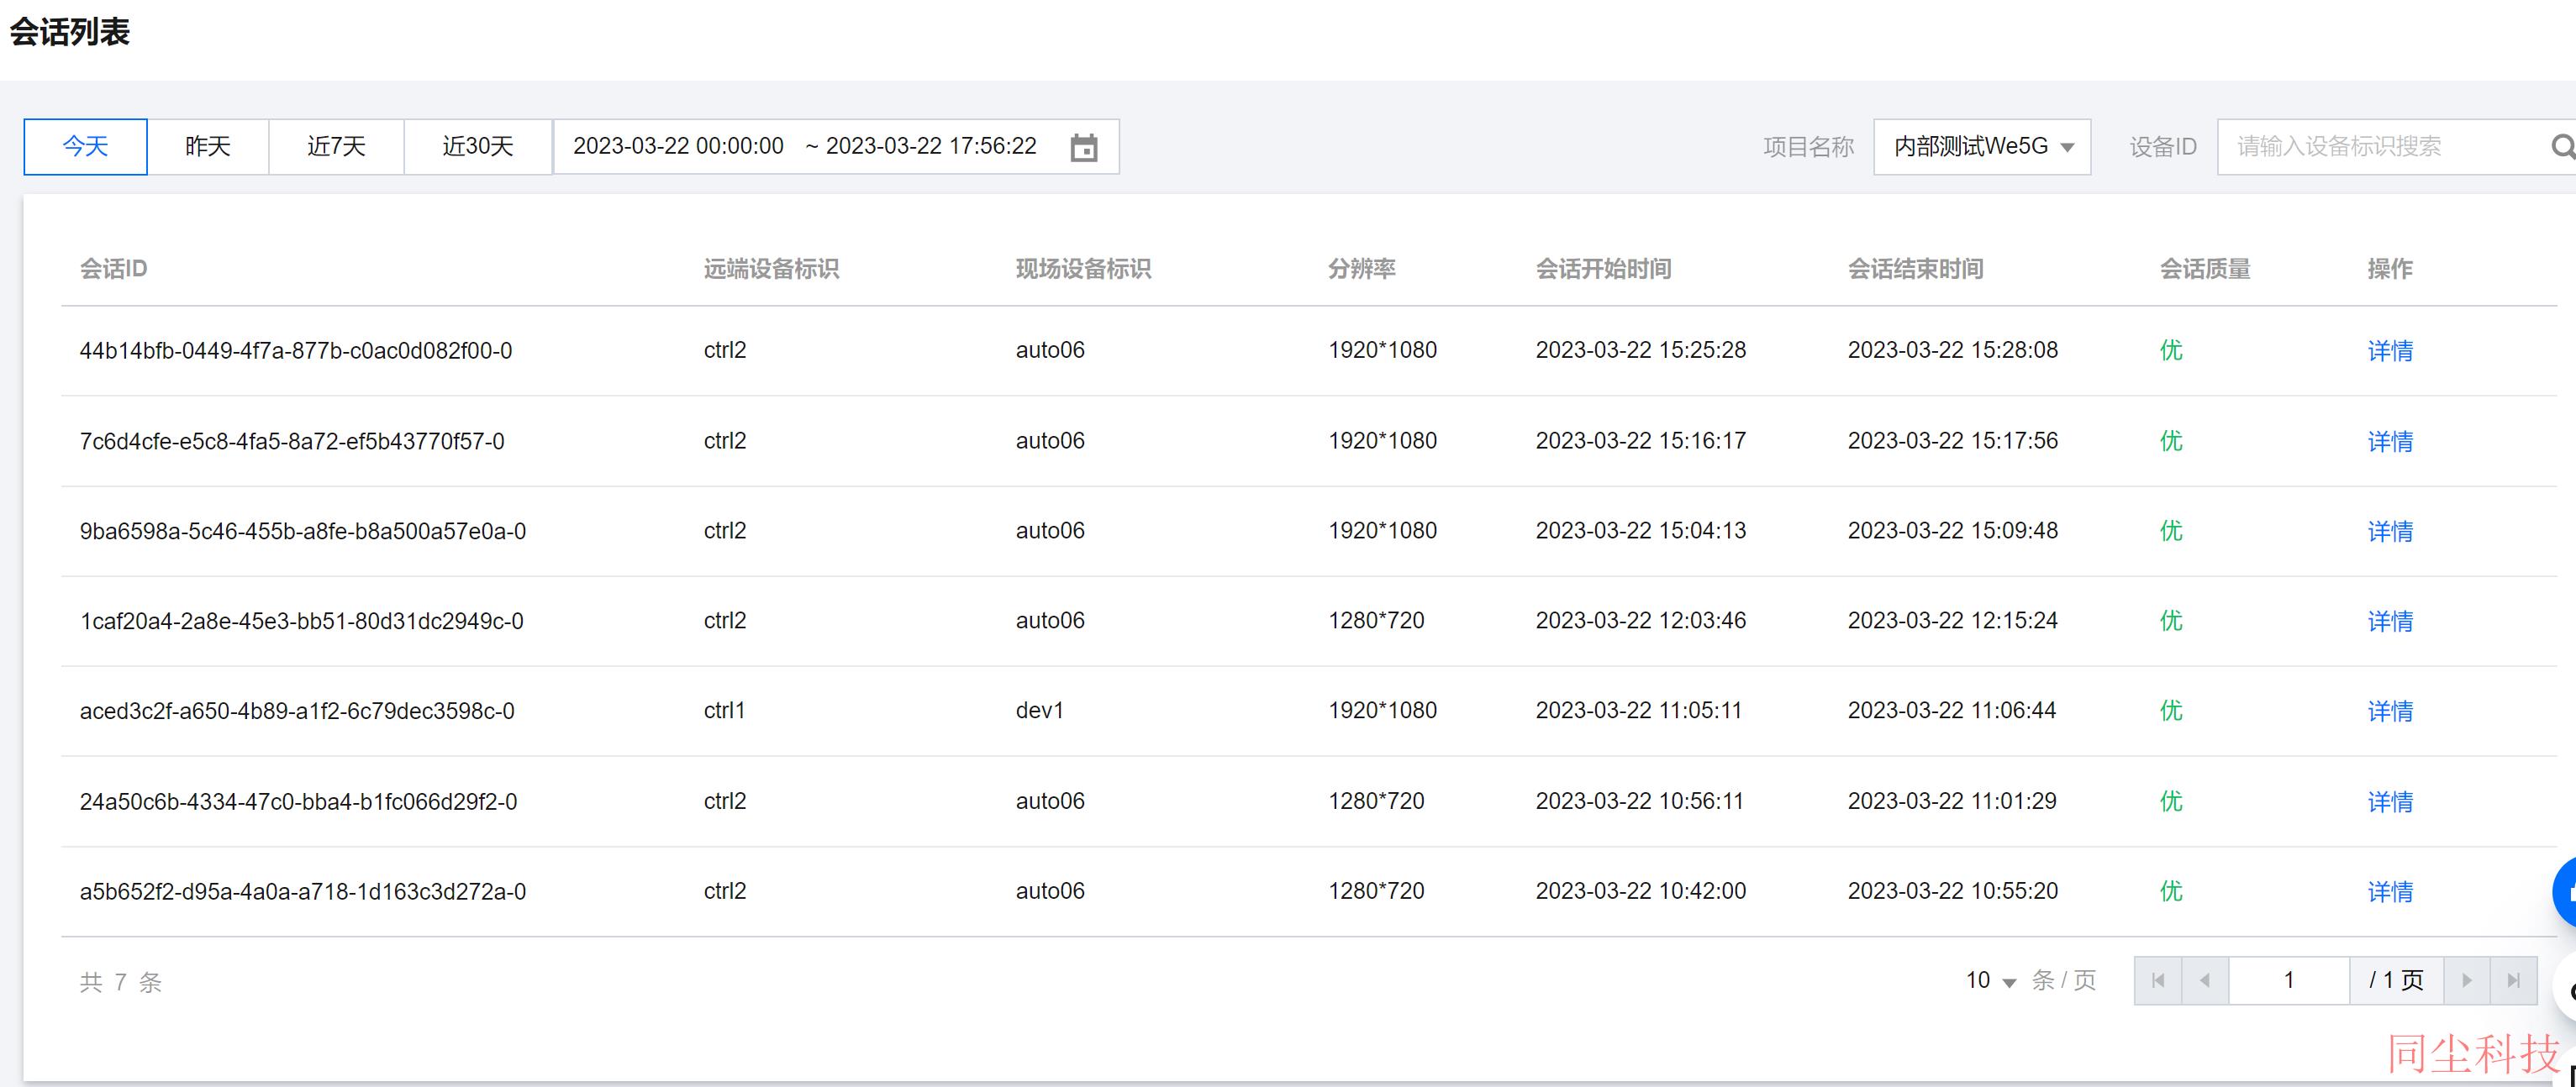
Task: Click session ID 44b14bfb-0449-4f7a-877b-c0ac0d082f00-0
Action: tap(296, 350)
